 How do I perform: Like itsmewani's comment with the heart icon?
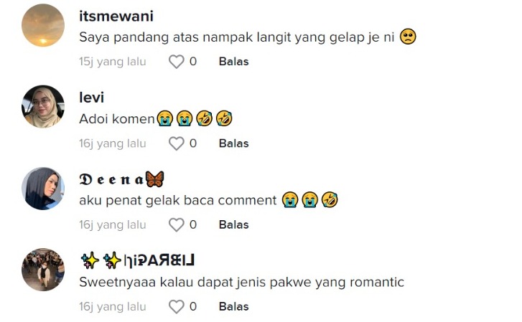[x=176, y=62]
